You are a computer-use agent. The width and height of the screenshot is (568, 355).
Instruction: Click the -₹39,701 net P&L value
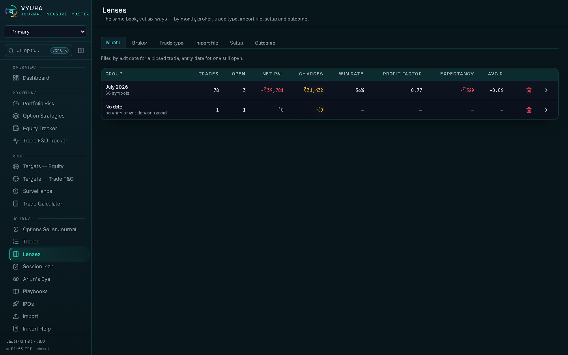coord(273,90)
